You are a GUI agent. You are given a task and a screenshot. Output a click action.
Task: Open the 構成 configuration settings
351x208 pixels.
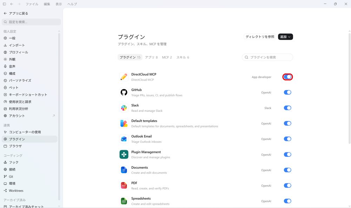[x=29, y=74]
